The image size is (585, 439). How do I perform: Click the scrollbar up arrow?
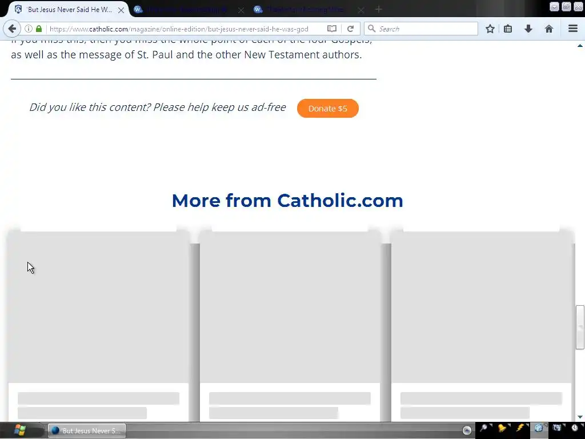(580, 46)
